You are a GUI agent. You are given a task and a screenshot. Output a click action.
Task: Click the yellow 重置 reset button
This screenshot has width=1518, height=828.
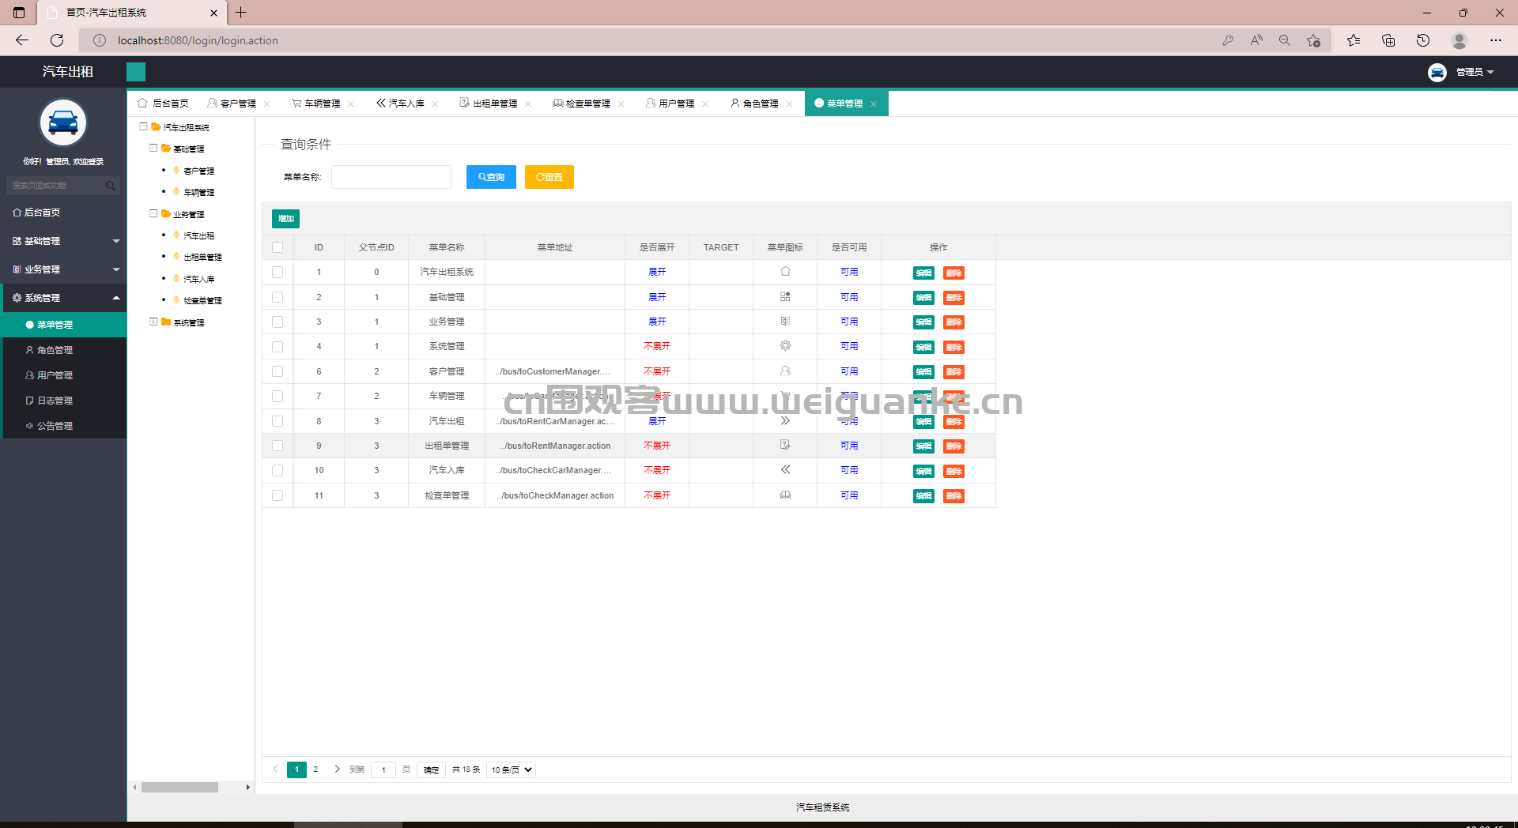(549, 177)
